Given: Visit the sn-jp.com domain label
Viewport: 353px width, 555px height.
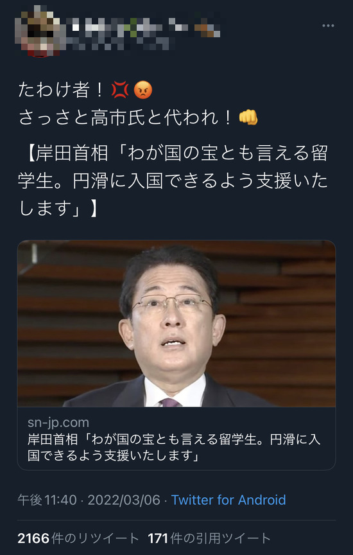Looking at the screenshot, I should pos(58,422).
